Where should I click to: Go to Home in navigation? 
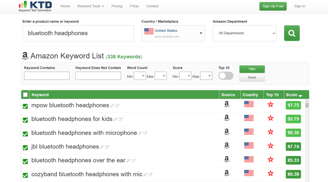point(65,6)
